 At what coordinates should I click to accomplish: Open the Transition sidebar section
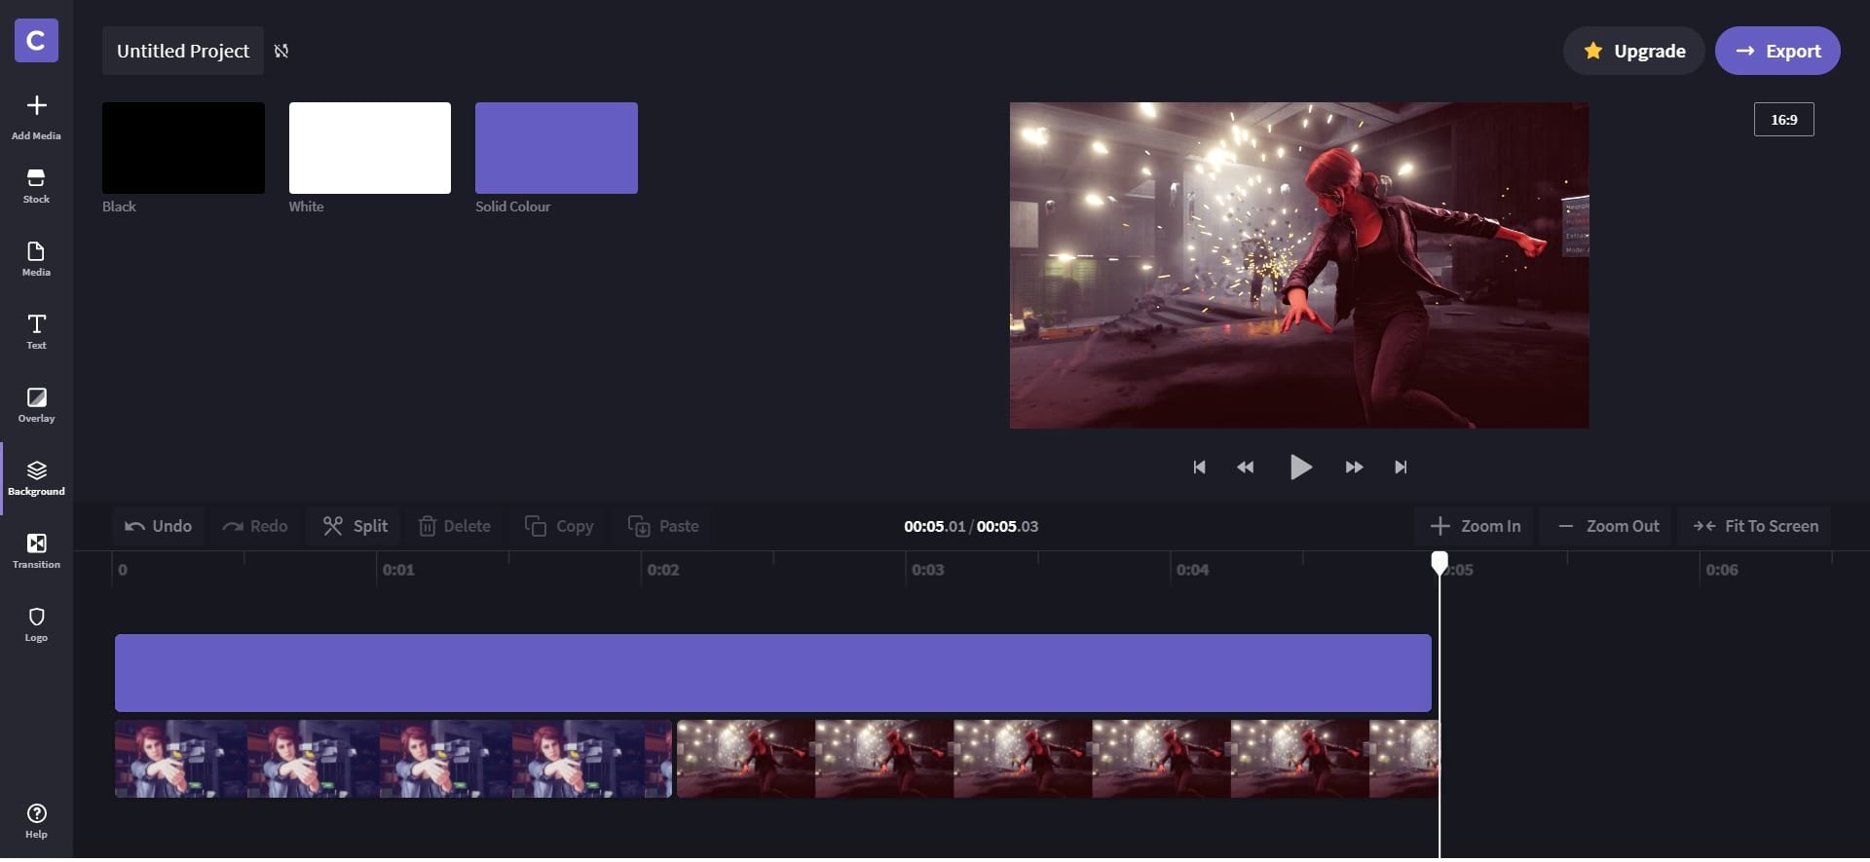36,551
